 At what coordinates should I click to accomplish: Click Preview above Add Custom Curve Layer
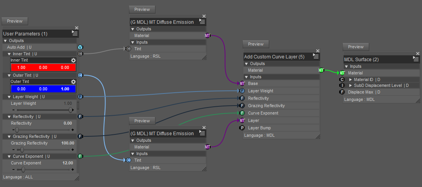click(256, 44)
